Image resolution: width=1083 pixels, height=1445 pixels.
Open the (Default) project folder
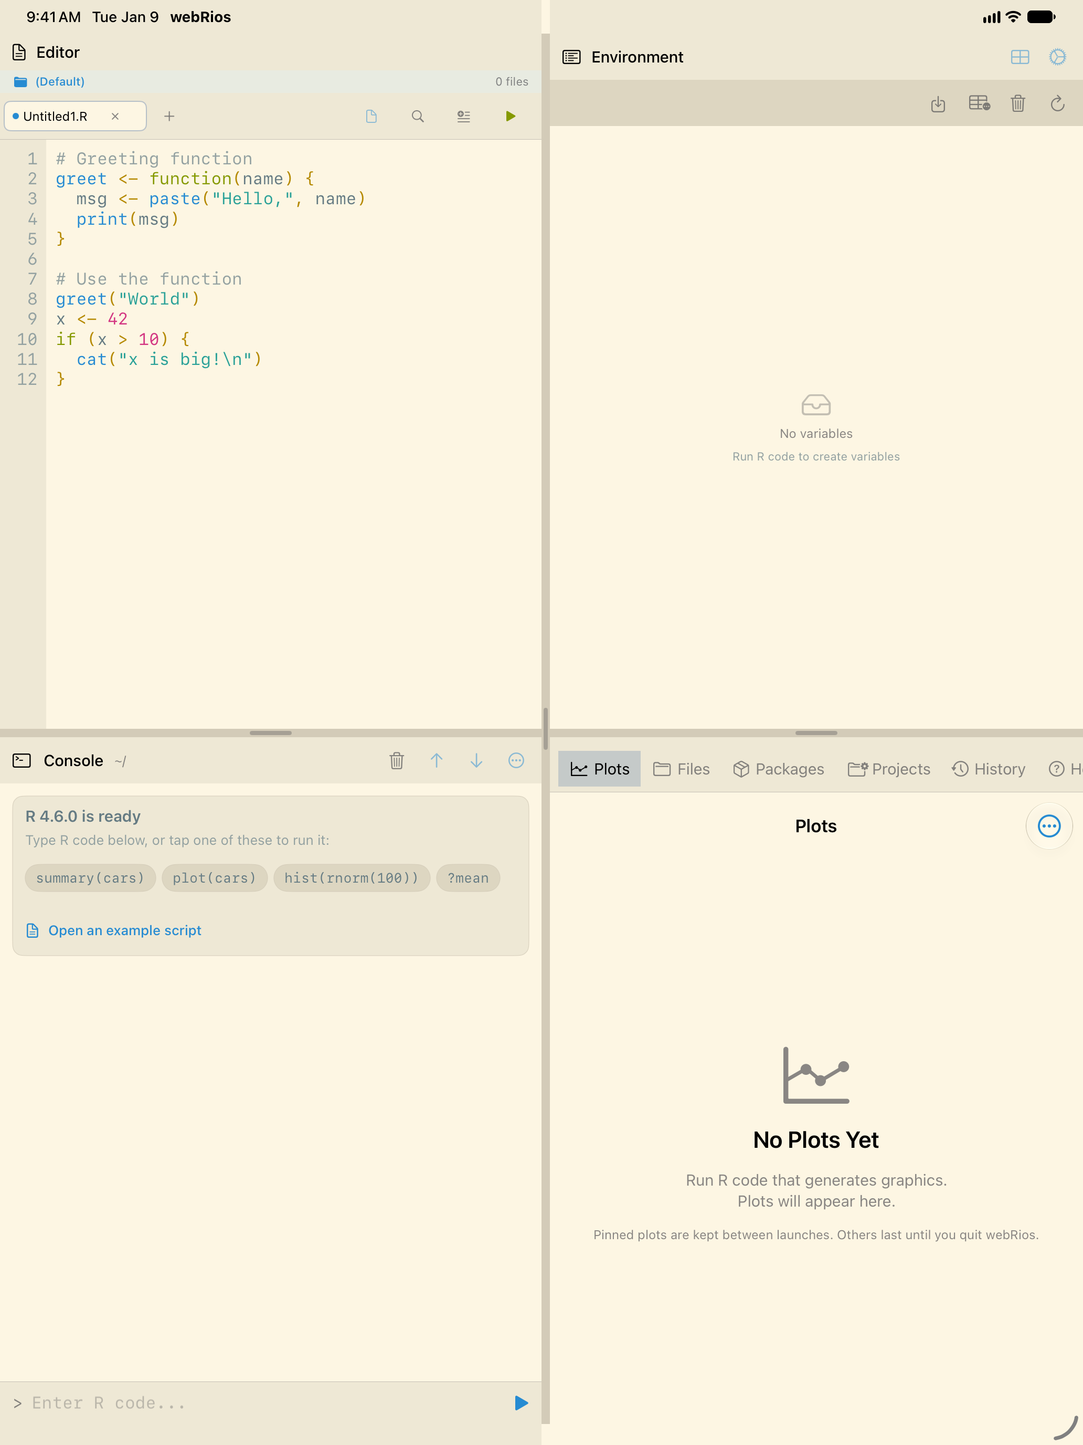click(x=50, y=82)
